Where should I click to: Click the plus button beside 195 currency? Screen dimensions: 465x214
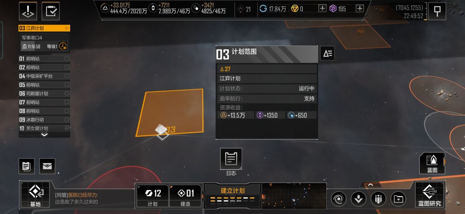[x=360, y=9]
